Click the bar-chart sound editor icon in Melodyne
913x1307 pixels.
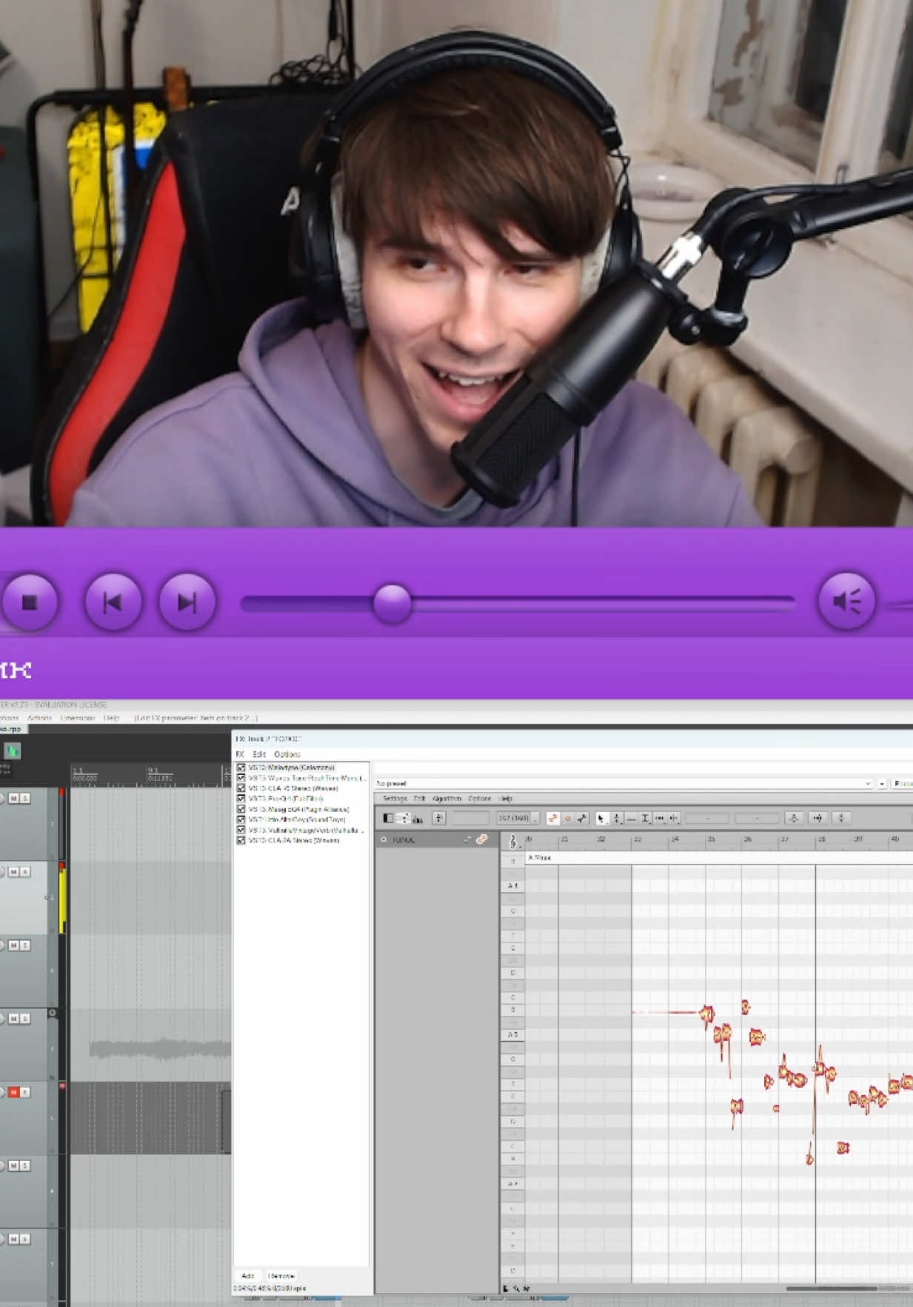[x=417, y=818]
